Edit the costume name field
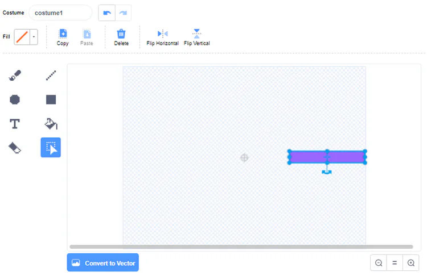This screenshot has width=427, height=276. (60, 12)
